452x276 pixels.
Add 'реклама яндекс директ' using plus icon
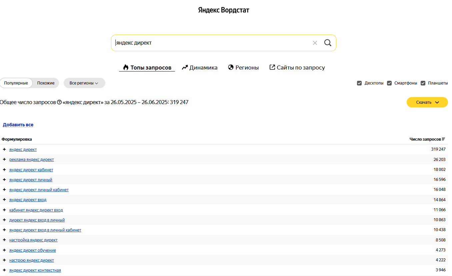(4, 160)
